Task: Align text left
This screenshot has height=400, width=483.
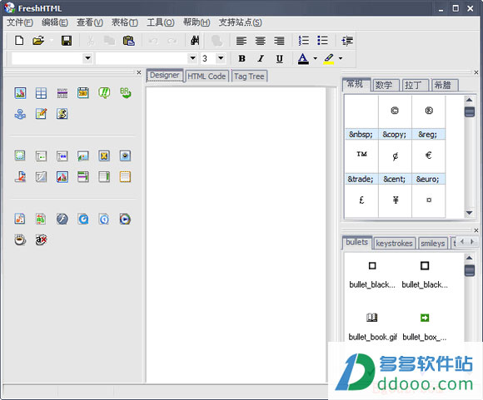Action: 242,40
